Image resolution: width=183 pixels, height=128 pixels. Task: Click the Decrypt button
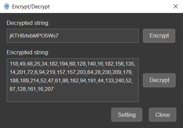tap(159, 80)
